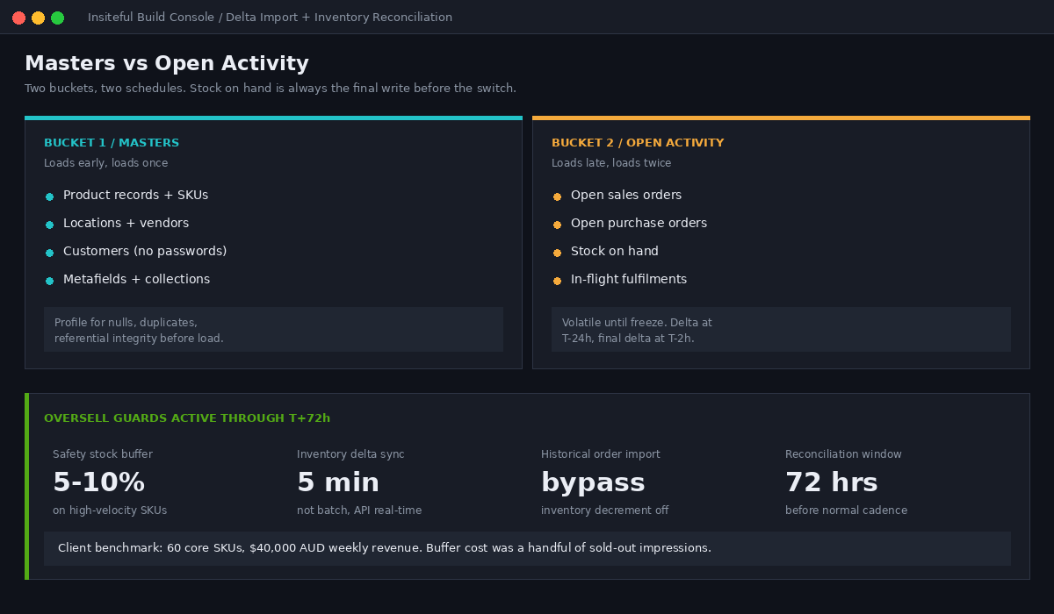The height and width of the screenshot is (614, 1054).
Task: Click the teal bullet beside 'Product records + SKUs'
Action: click(x=49, y=196)
